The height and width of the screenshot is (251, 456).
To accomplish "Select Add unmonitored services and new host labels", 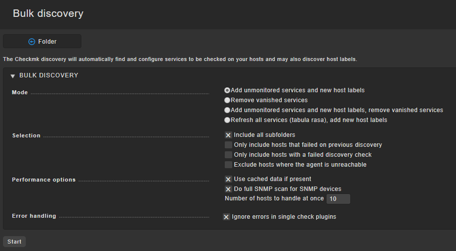I will coord(227,90).
